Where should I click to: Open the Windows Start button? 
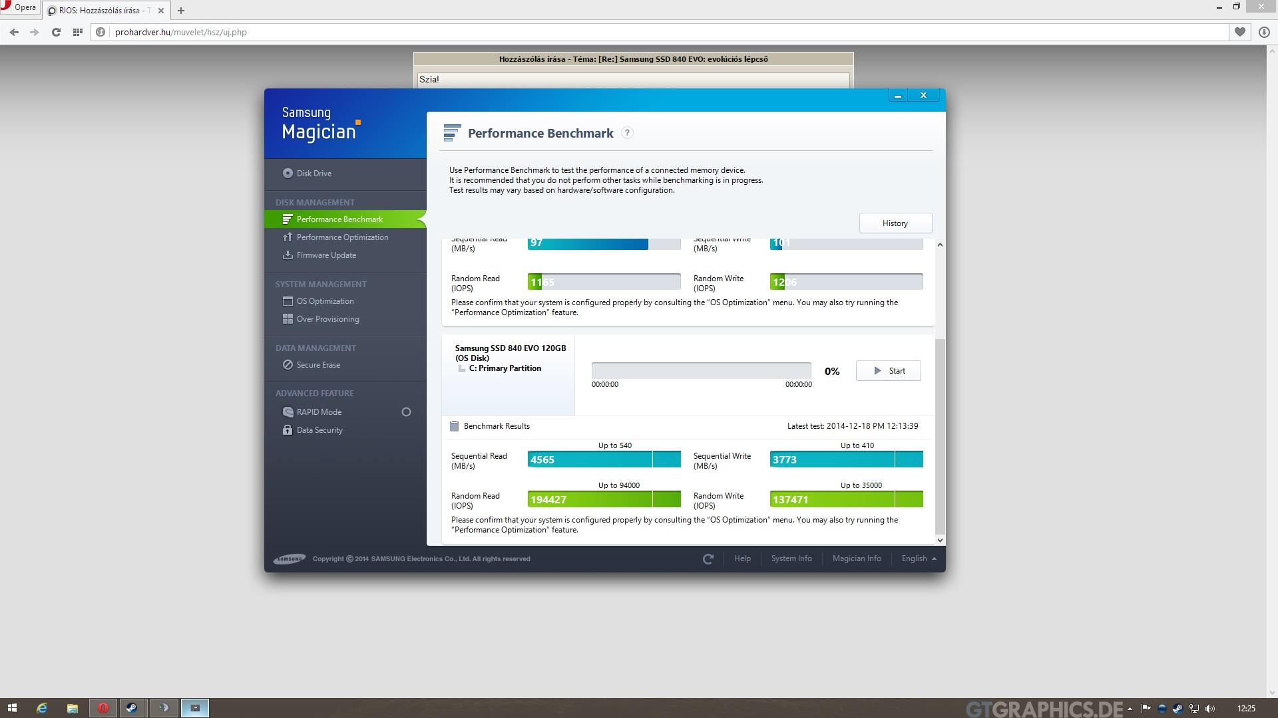12,708
